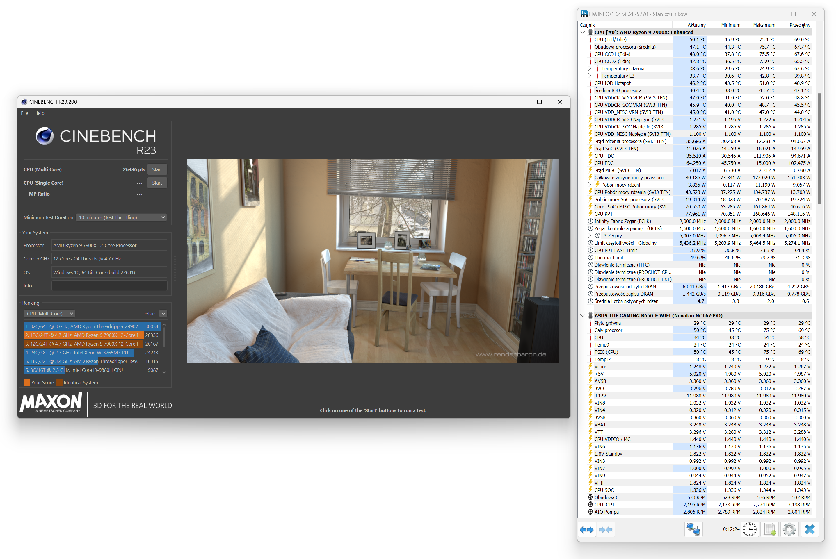Image resolution: width=836 pixels, height=559 pixels.
Task: Collapse the CPU AMD Ryzen 9 7900X group
Action: pos(582,32)
